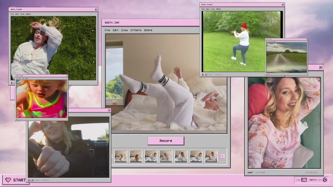Close the floral dress portrait window
Screen dimensions: 333x187
pyautogui.click(x=321, y=67)
